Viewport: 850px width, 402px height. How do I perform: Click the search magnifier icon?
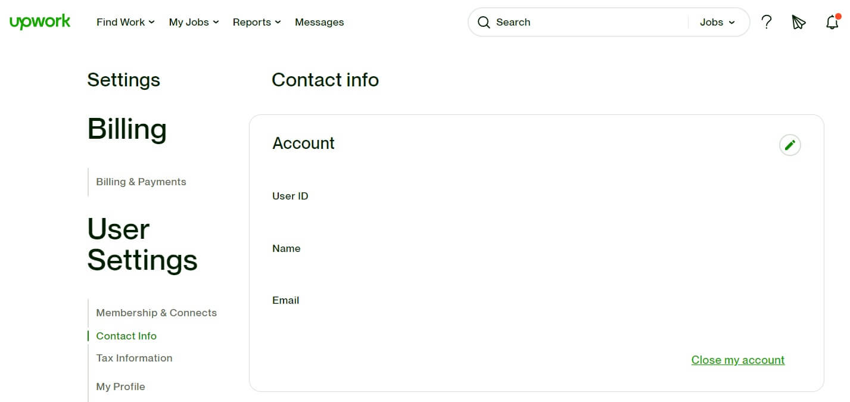[484, 22]
